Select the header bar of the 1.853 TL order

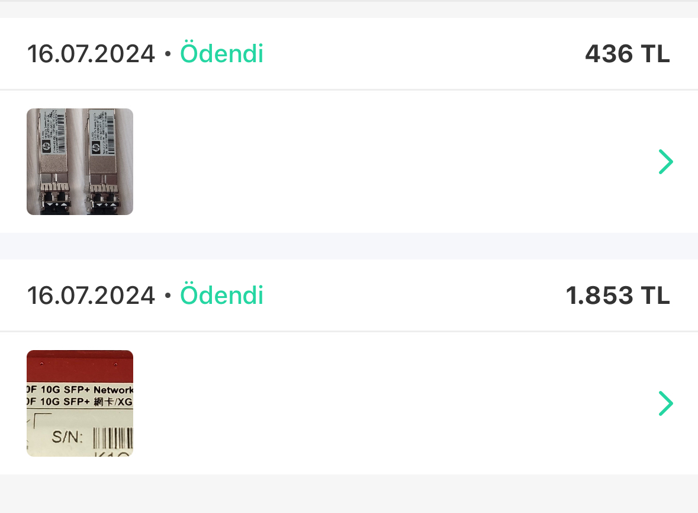349,295
